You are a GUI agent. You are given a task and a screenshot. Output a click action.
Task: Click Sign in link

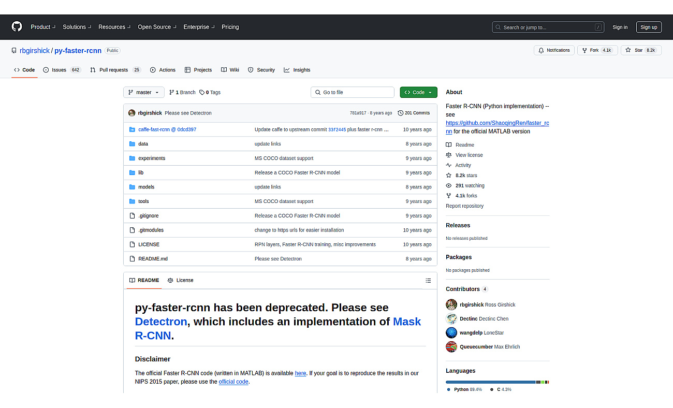[620, 27]
